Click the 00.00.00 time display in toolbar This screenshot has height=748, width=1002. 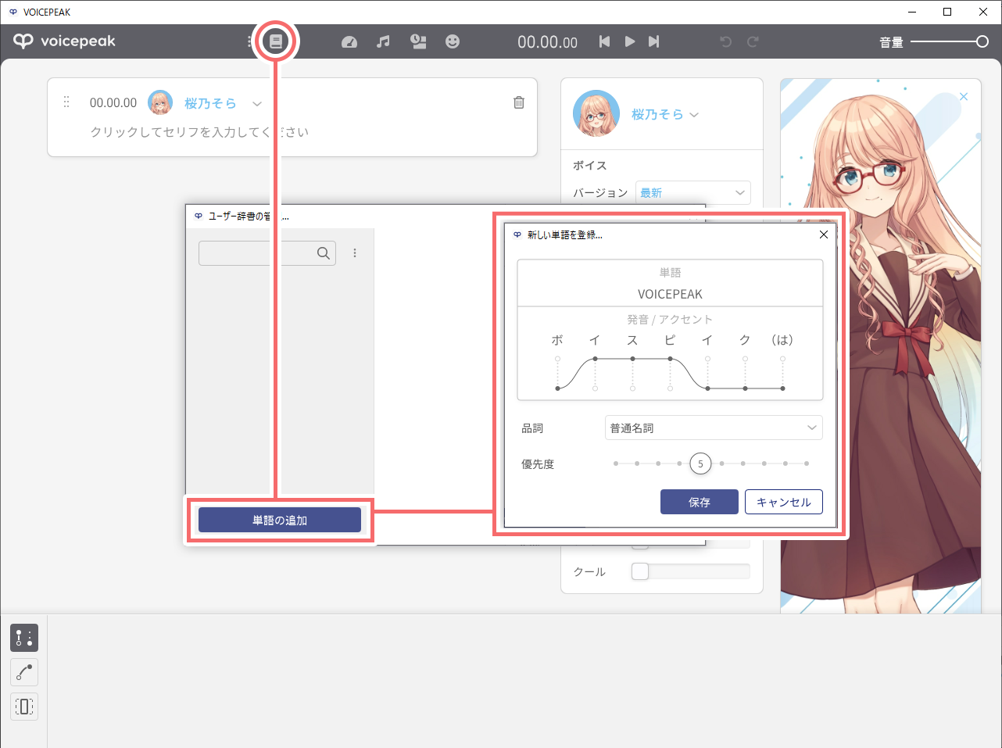click(x=547, y=42)
